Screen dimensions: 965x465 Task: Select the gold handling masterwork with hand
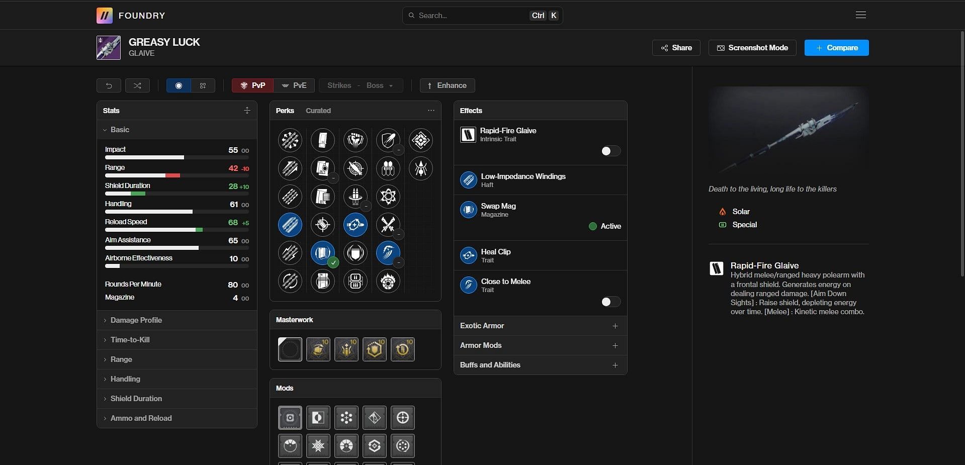[318, 349]
